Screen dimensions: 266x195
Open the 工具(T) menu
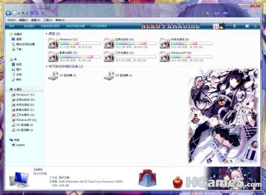click(x=48, y=20)
